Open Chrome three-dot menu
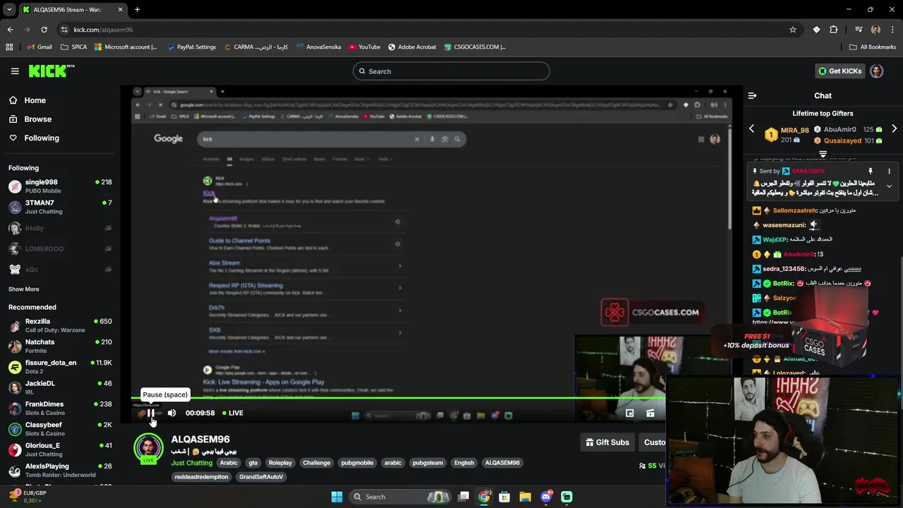Image resolution: width=903 pixels, height=508 pixels. tap(892, 30)
